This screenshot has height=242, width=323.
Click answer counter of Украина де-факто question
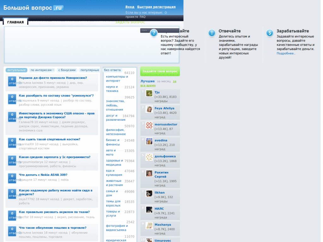(x=12, y=81)
